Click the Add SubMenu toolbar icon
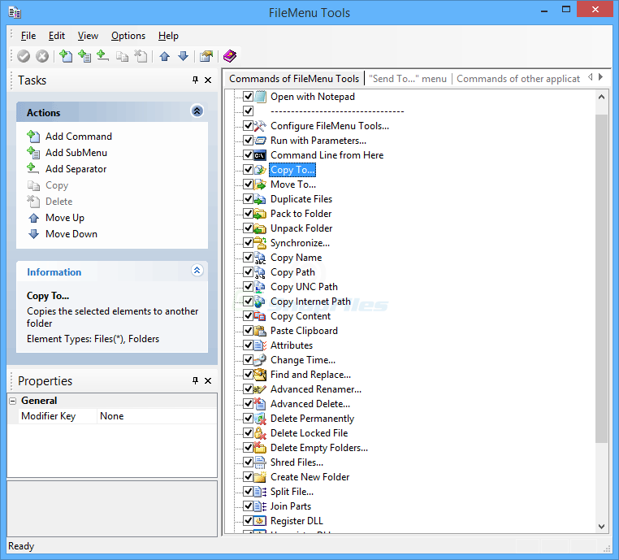Screen dimensions: 619x560 pos(84,56)
